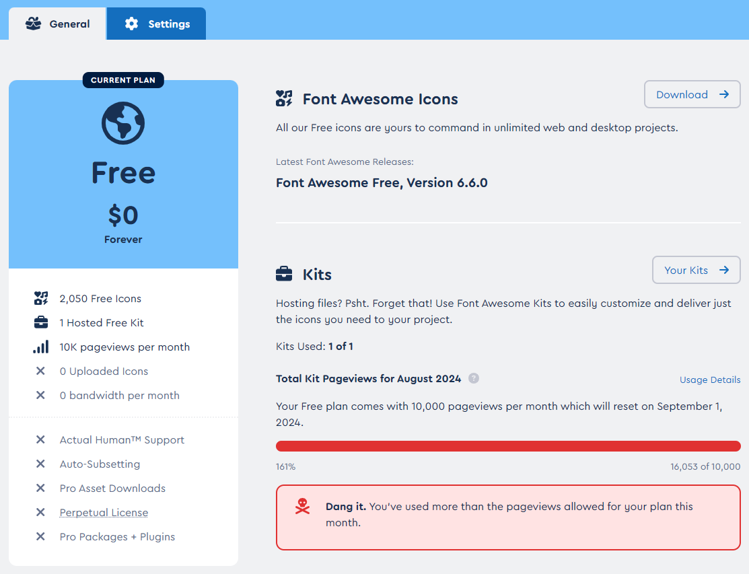Click the X icon beside 0 Uploaded Icons

40,371
